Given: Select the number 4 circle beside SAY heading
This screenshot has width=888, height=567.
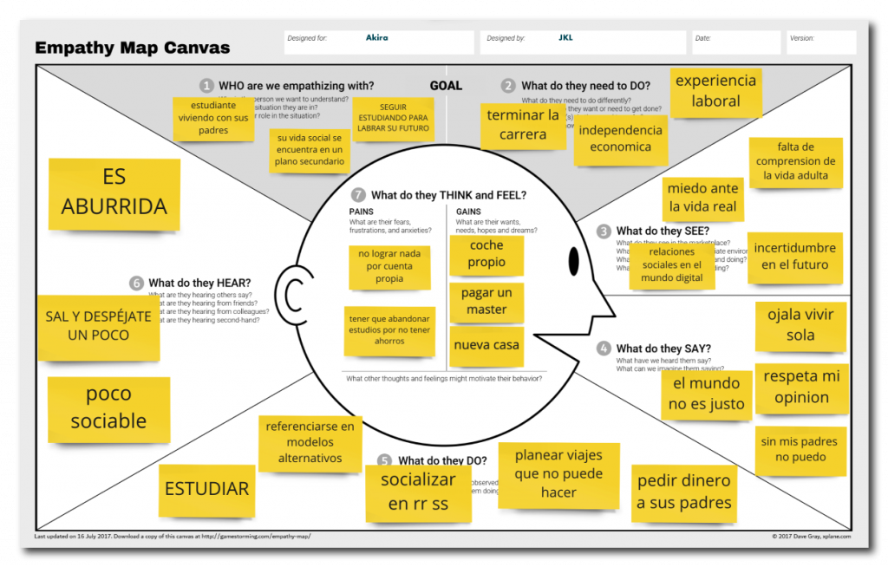Looking at the screenshot, I should [x=604, y=349].
